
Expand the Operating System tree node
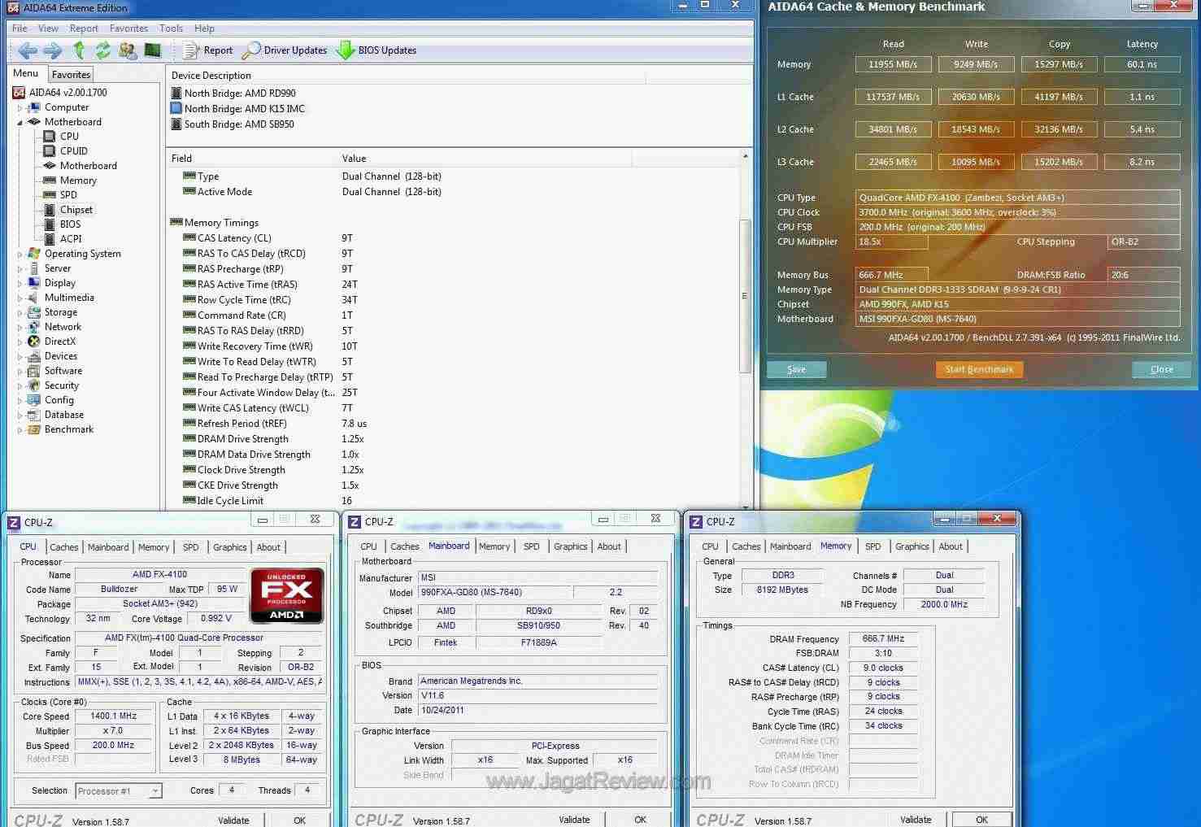20,254
